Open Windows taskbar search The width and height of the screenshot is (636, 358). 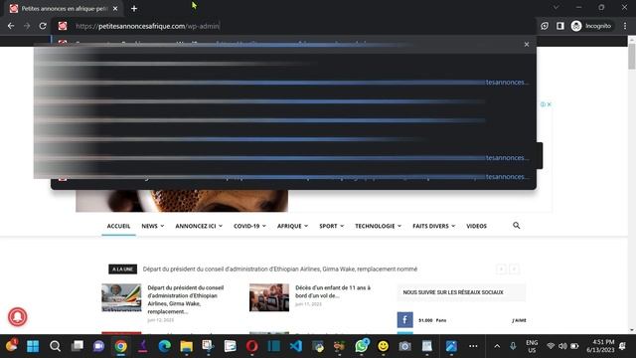[x=55, y=346]
